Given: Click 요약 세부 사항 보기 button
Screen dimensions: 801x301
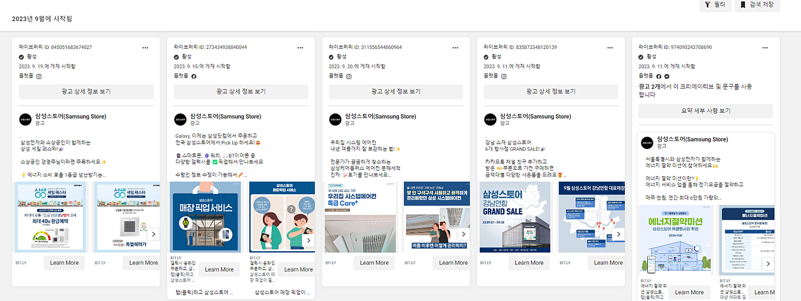Looking at the screenshot, I should coord(706,111).
